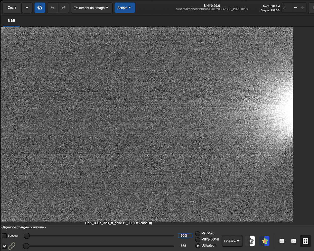The image size is (314, 251).
Task: Click the upper cut-off value field showing 805
Action: click(185, 235)
